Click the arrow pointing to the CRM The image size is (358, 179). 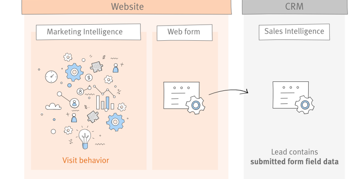pos(228,91)
